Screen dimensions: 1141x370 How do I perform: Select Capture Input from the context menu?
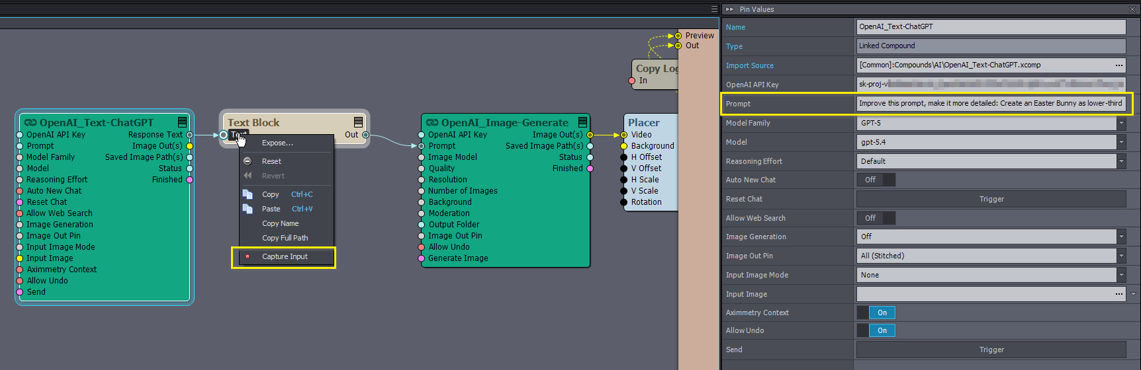(x=285, y=256)
